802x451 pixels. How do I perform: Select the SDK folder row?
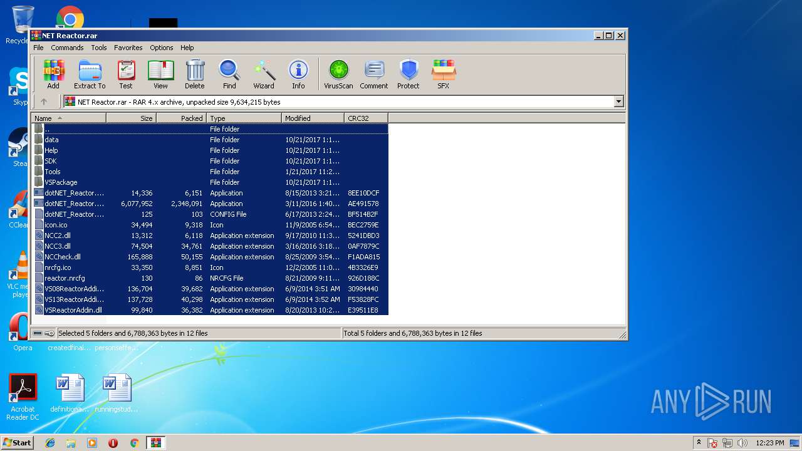(x=210, y=161)
